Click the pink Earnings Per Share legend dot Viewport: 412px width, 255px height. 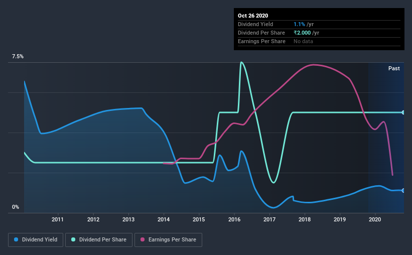[143, 239]
